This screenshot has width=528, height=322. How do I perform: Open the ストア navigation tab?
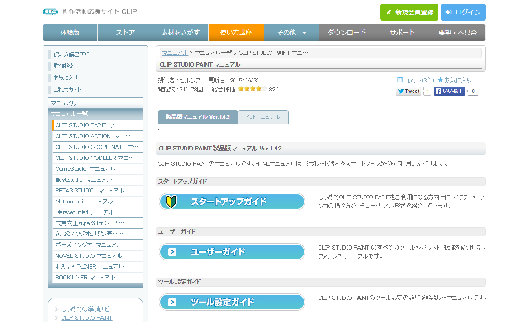point(125,33)
